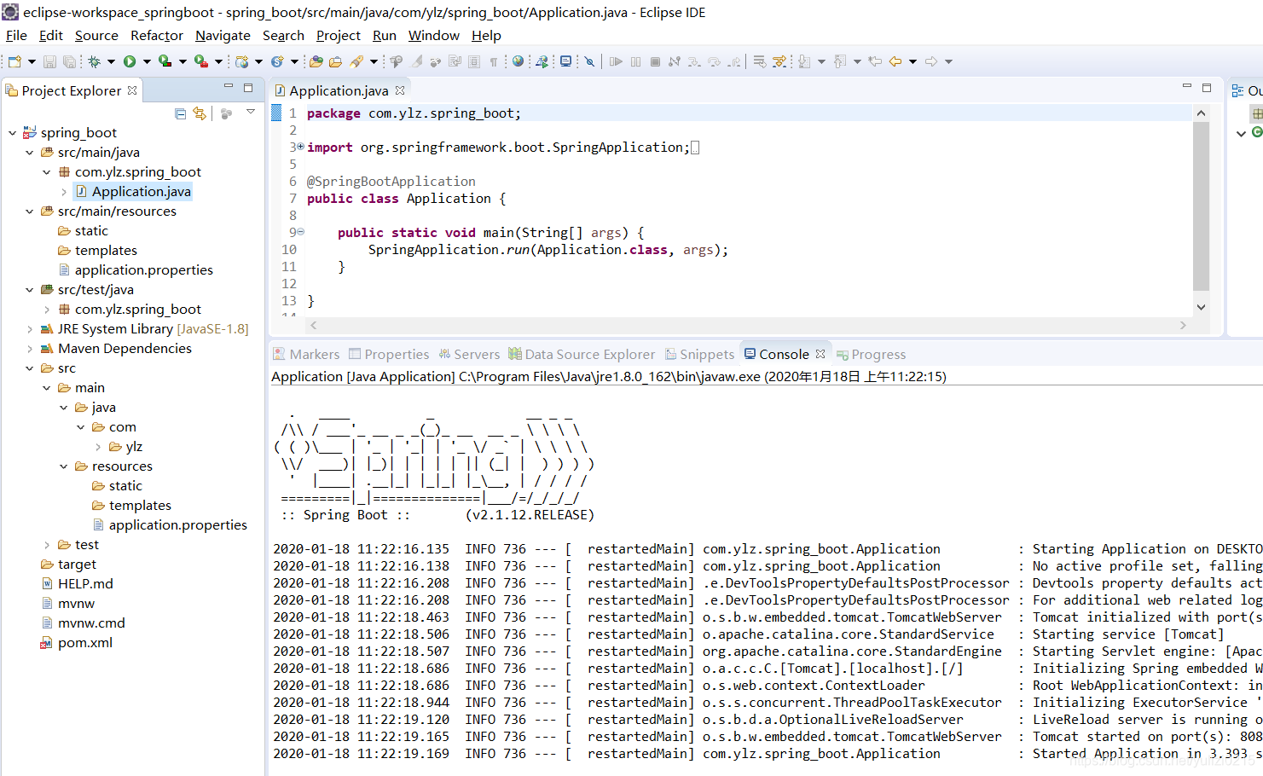Select pom.xml in Project Explorer
Image resolution: width=1263 pixels, height=776 pixels.
point(85,643)
